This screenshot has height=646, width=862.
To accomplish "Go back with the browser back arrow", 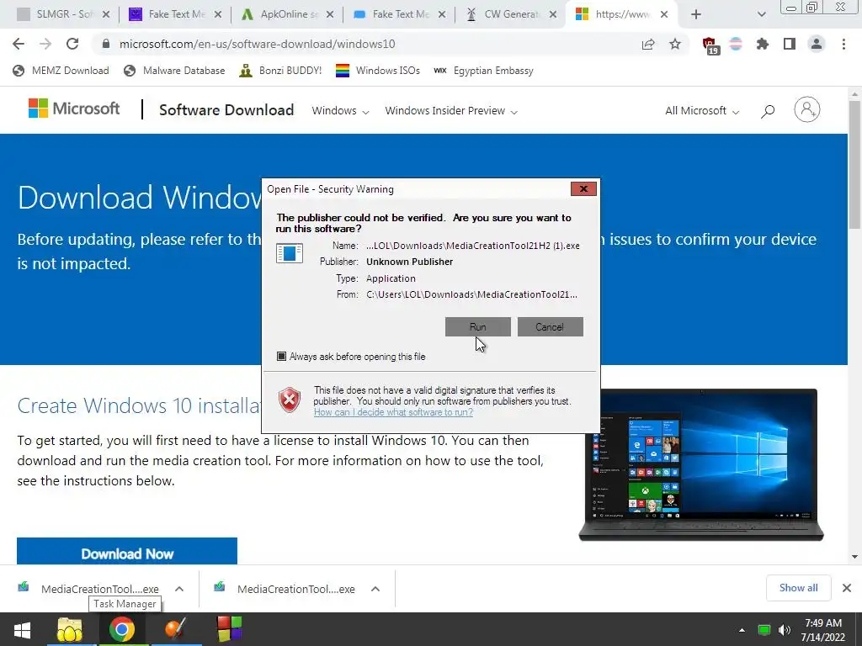I will (x=19, y=44).
